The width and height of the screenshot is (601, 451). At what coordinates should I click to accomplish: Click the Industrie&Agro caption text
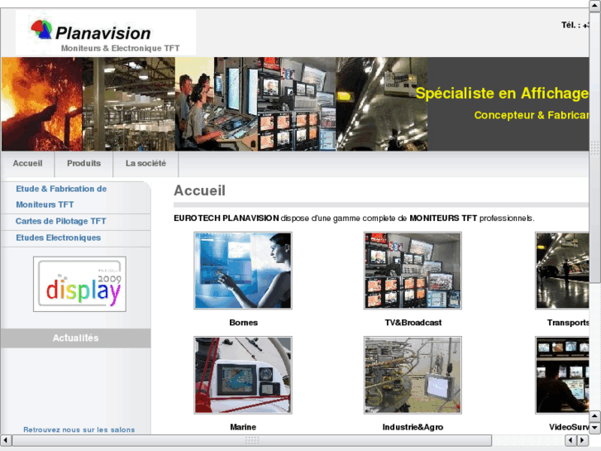tap(413, 427)
